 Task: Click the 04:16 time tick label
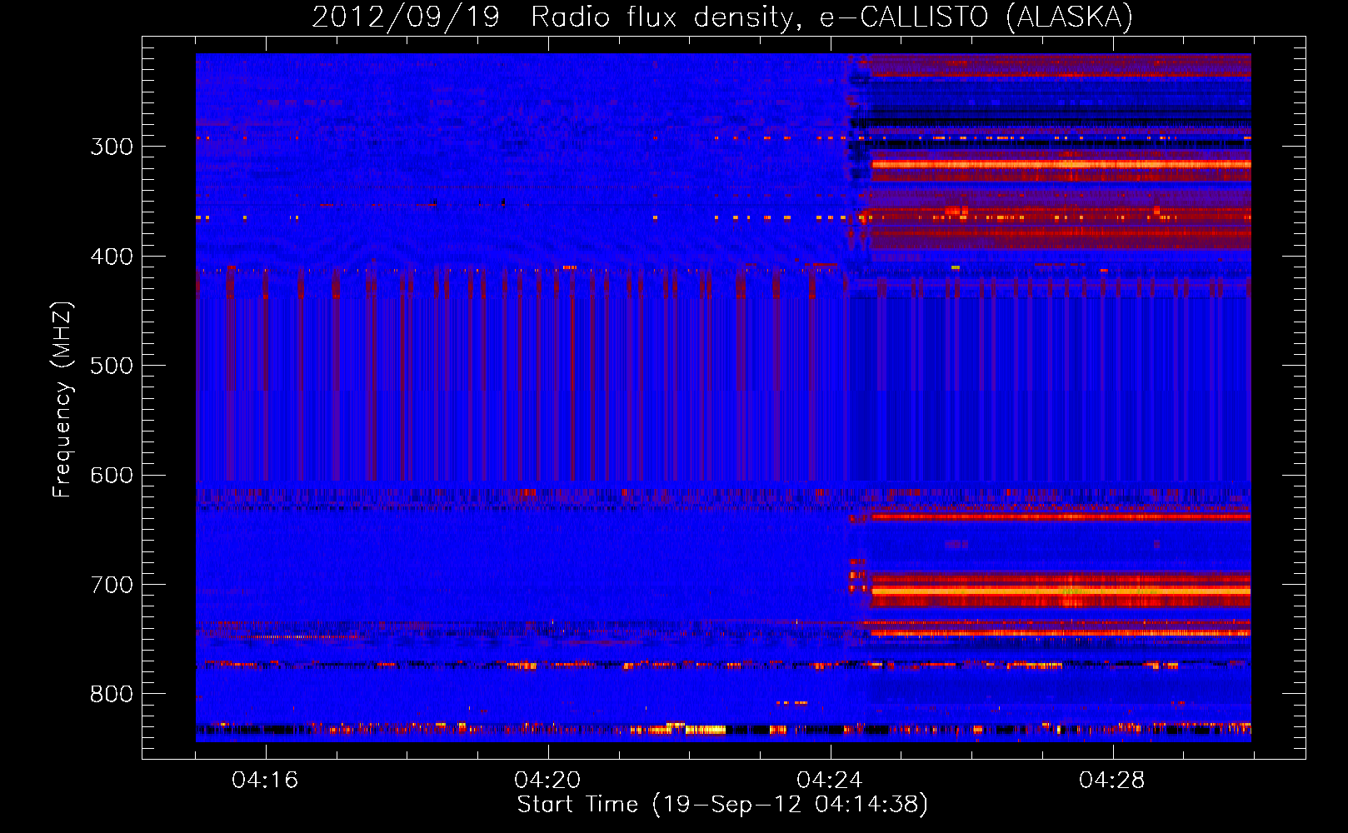tap(265, 781)
